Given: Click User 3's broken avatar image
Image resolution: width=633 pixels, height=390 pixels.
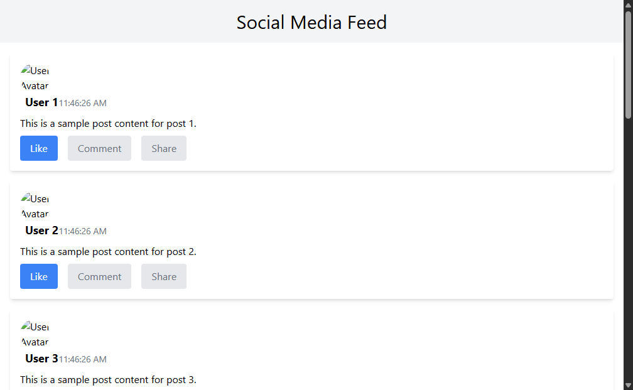Looking at the screenshot, I should click(35, 334).
